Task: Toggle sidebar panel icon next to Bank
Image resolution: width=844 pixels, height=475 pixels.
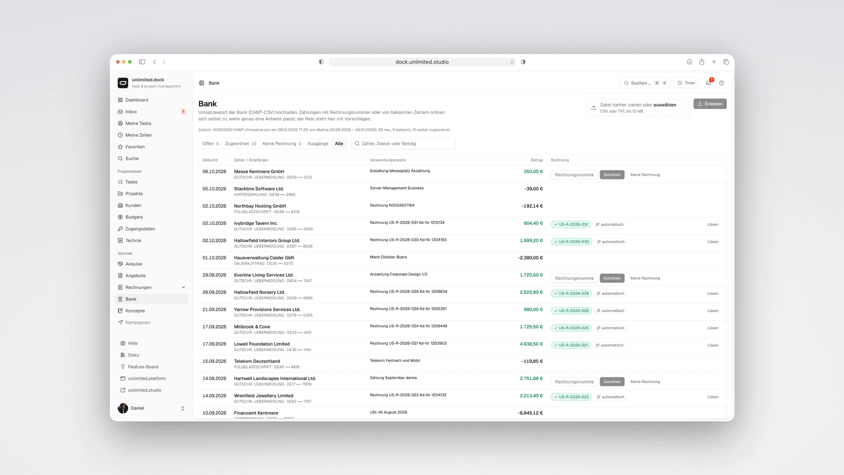Action: click(202, 83)
